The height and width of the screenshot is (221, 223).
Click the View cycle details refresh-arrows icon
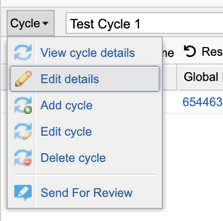pyautogui.click(x=23, y=53)
